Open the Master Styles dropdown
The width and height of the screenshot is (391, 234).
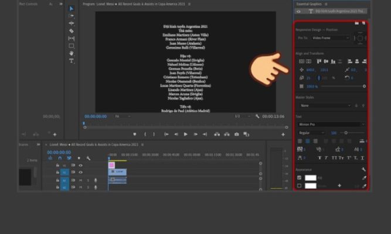pos(324,106)
